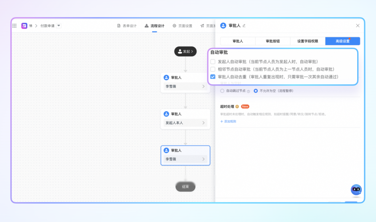
Task: Close the 审批人 settings panel
Action: point(358,26)
